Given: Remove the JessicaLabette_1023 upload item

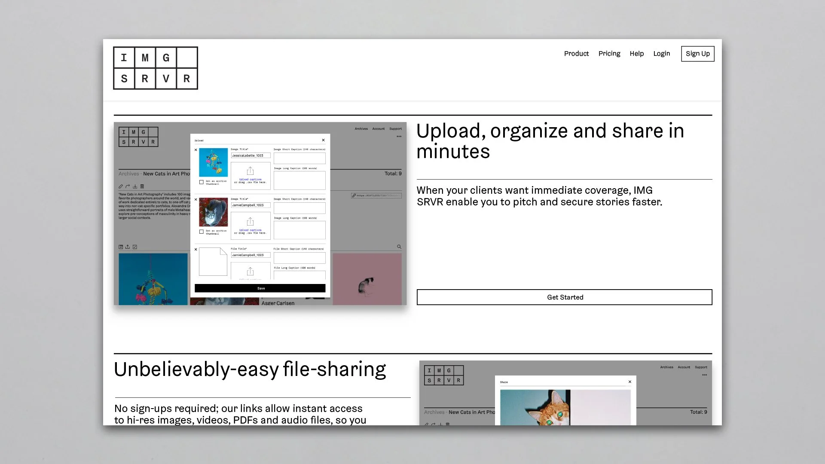Looking at the screenshot, I should [196, 150].
